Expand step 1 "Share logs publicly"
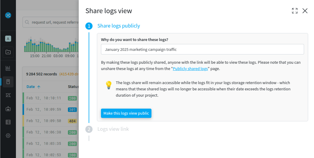314x158 pixels. (x=118, y=26)
